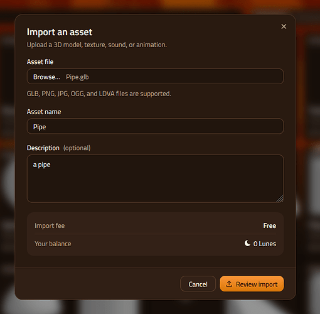Click the upload arrow icon on Review import
This screenshot has height=314, width=320.
coord(229,284)
